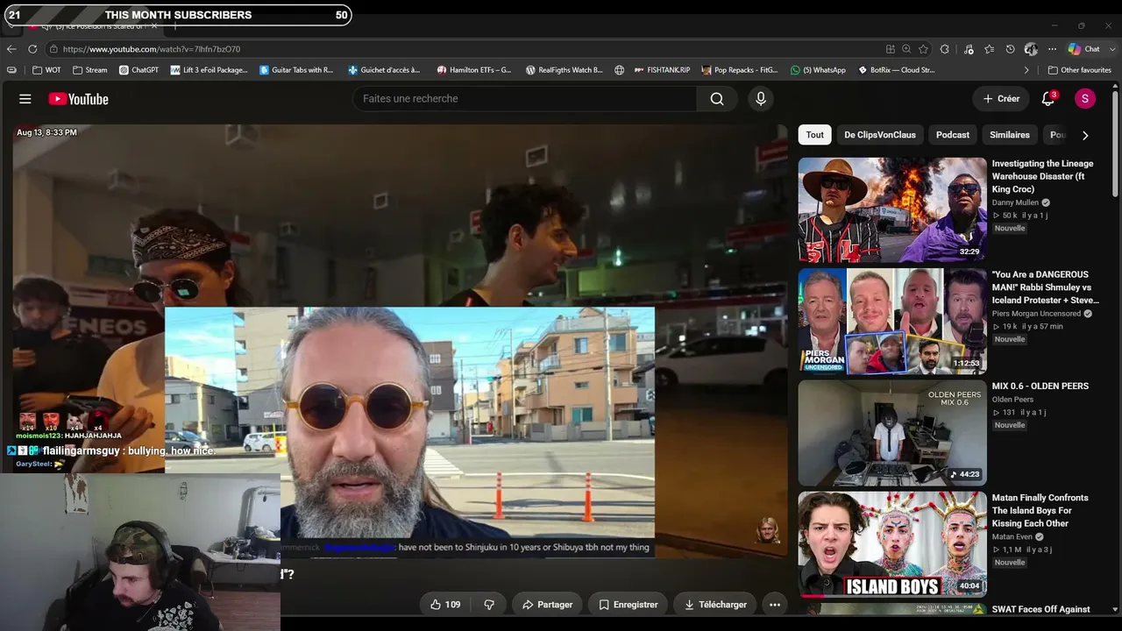Open the browser profile picture

click(x=1032, y=49)
